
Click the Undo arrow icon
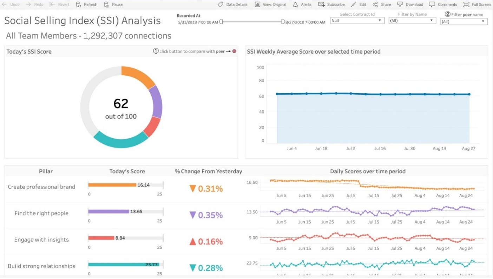(5, 5)
